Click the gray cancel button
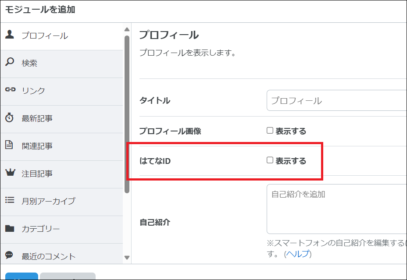This screenshot has height=280, width=407. [x=68, y=277]
